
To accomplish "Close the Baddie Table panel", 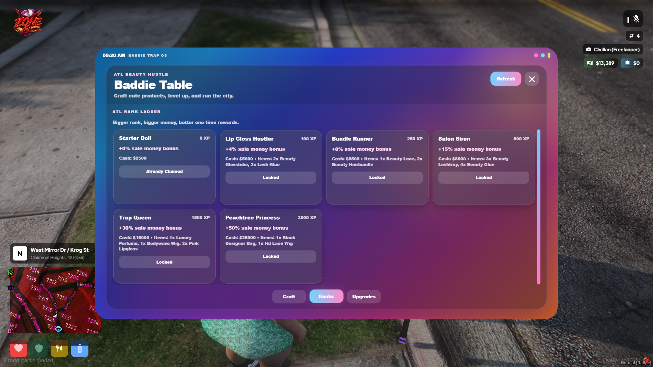I will point(532,79).
